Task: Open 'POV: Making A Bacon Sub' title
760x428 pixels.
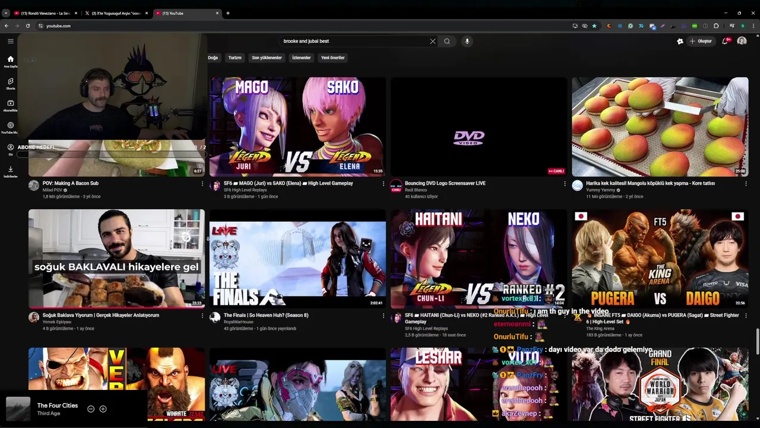Action: [71, 183]
